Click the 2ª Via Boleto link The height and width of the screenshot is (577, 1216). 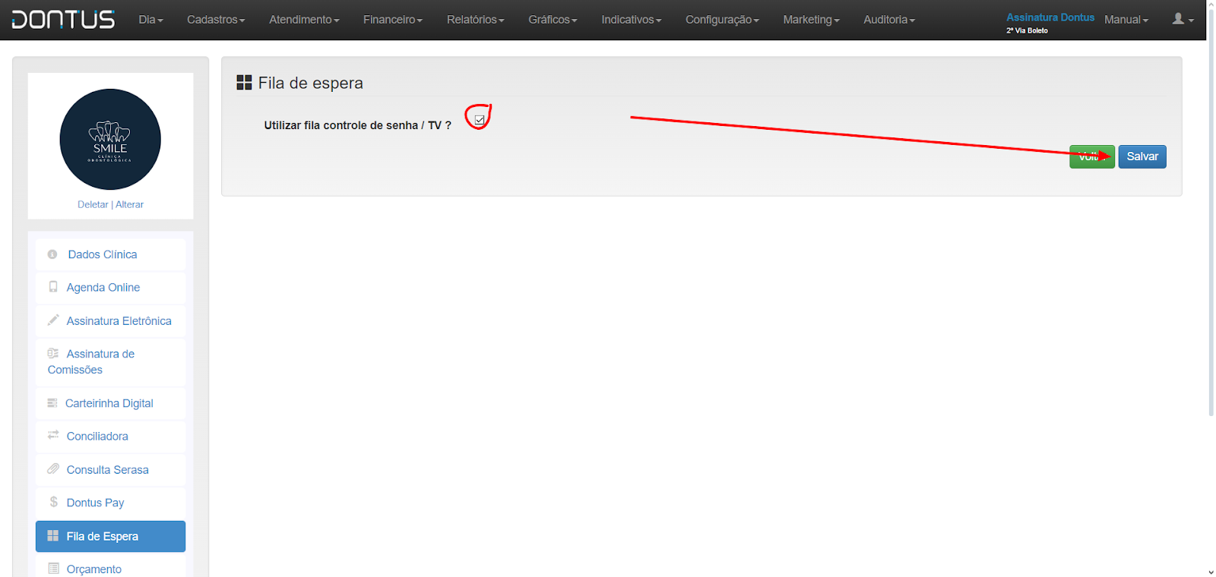[x=1027, y=30]
